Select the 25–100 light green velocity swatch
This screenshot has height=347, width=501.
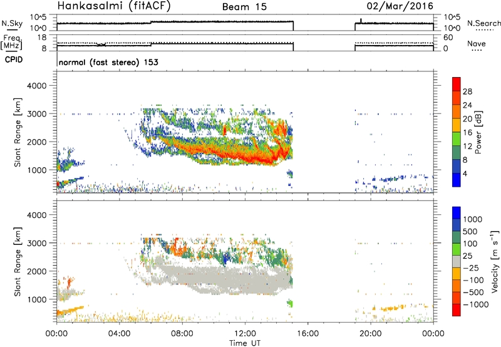click(x=457, y=249)
